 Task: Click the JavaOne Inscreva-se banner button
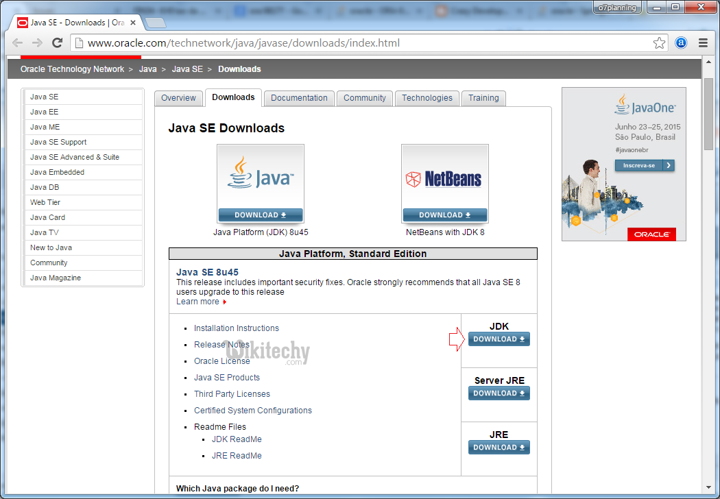click(x=645, y=165)
